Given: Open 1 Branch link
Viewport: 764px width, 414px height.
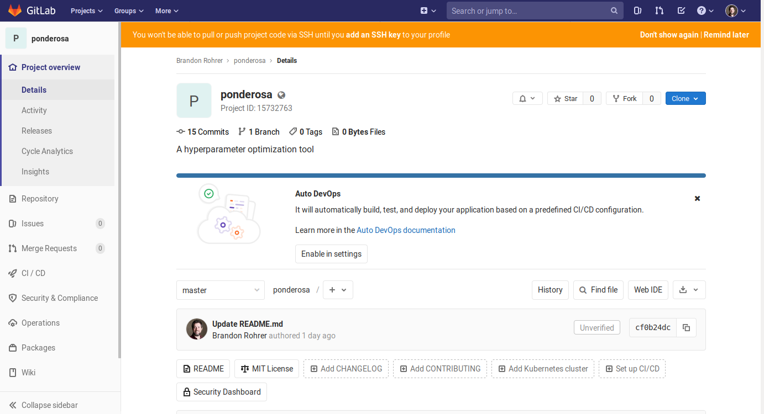Looking at the screenshot, I should tap(259, 132).
